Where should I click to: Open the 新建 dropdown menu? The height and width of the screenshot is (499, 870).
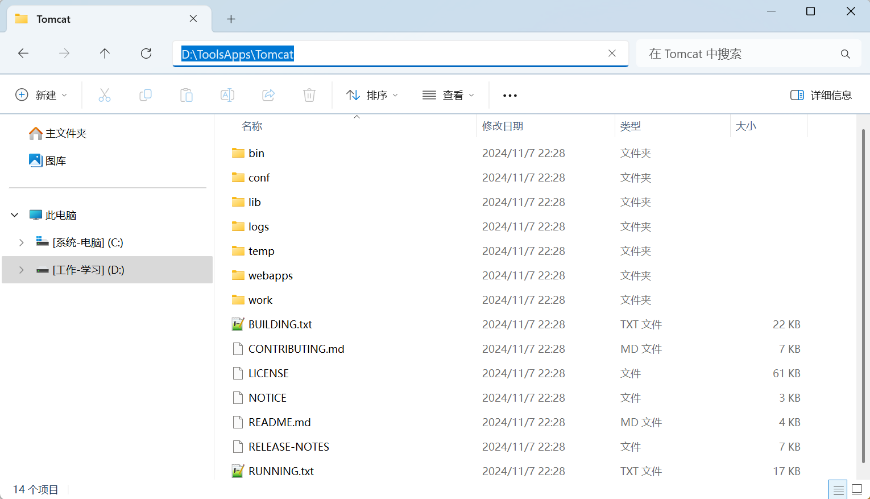(41, 95)
